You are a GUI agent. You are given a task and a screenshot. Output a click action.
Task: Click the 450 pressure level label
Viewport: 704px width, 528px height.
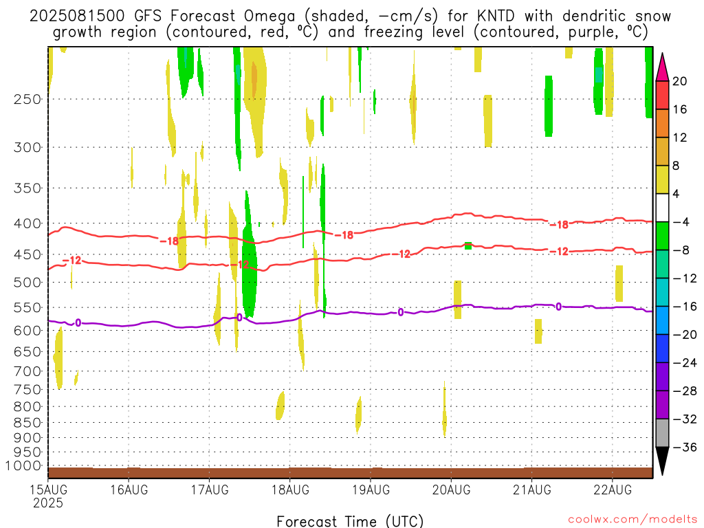[x=27, y=254]
